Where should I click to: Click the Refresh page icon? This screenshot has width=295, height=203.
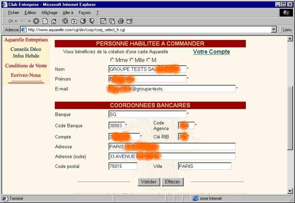(x=45, y=21)
